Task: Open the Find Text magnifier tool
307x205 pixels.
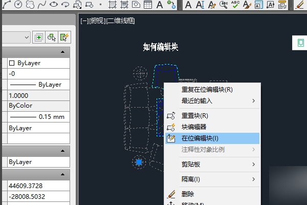Action: point(224,5)
